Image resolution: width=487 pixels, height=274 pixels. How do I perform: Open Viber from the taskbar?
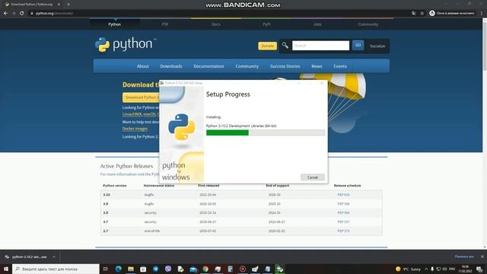tap(168, 269)
